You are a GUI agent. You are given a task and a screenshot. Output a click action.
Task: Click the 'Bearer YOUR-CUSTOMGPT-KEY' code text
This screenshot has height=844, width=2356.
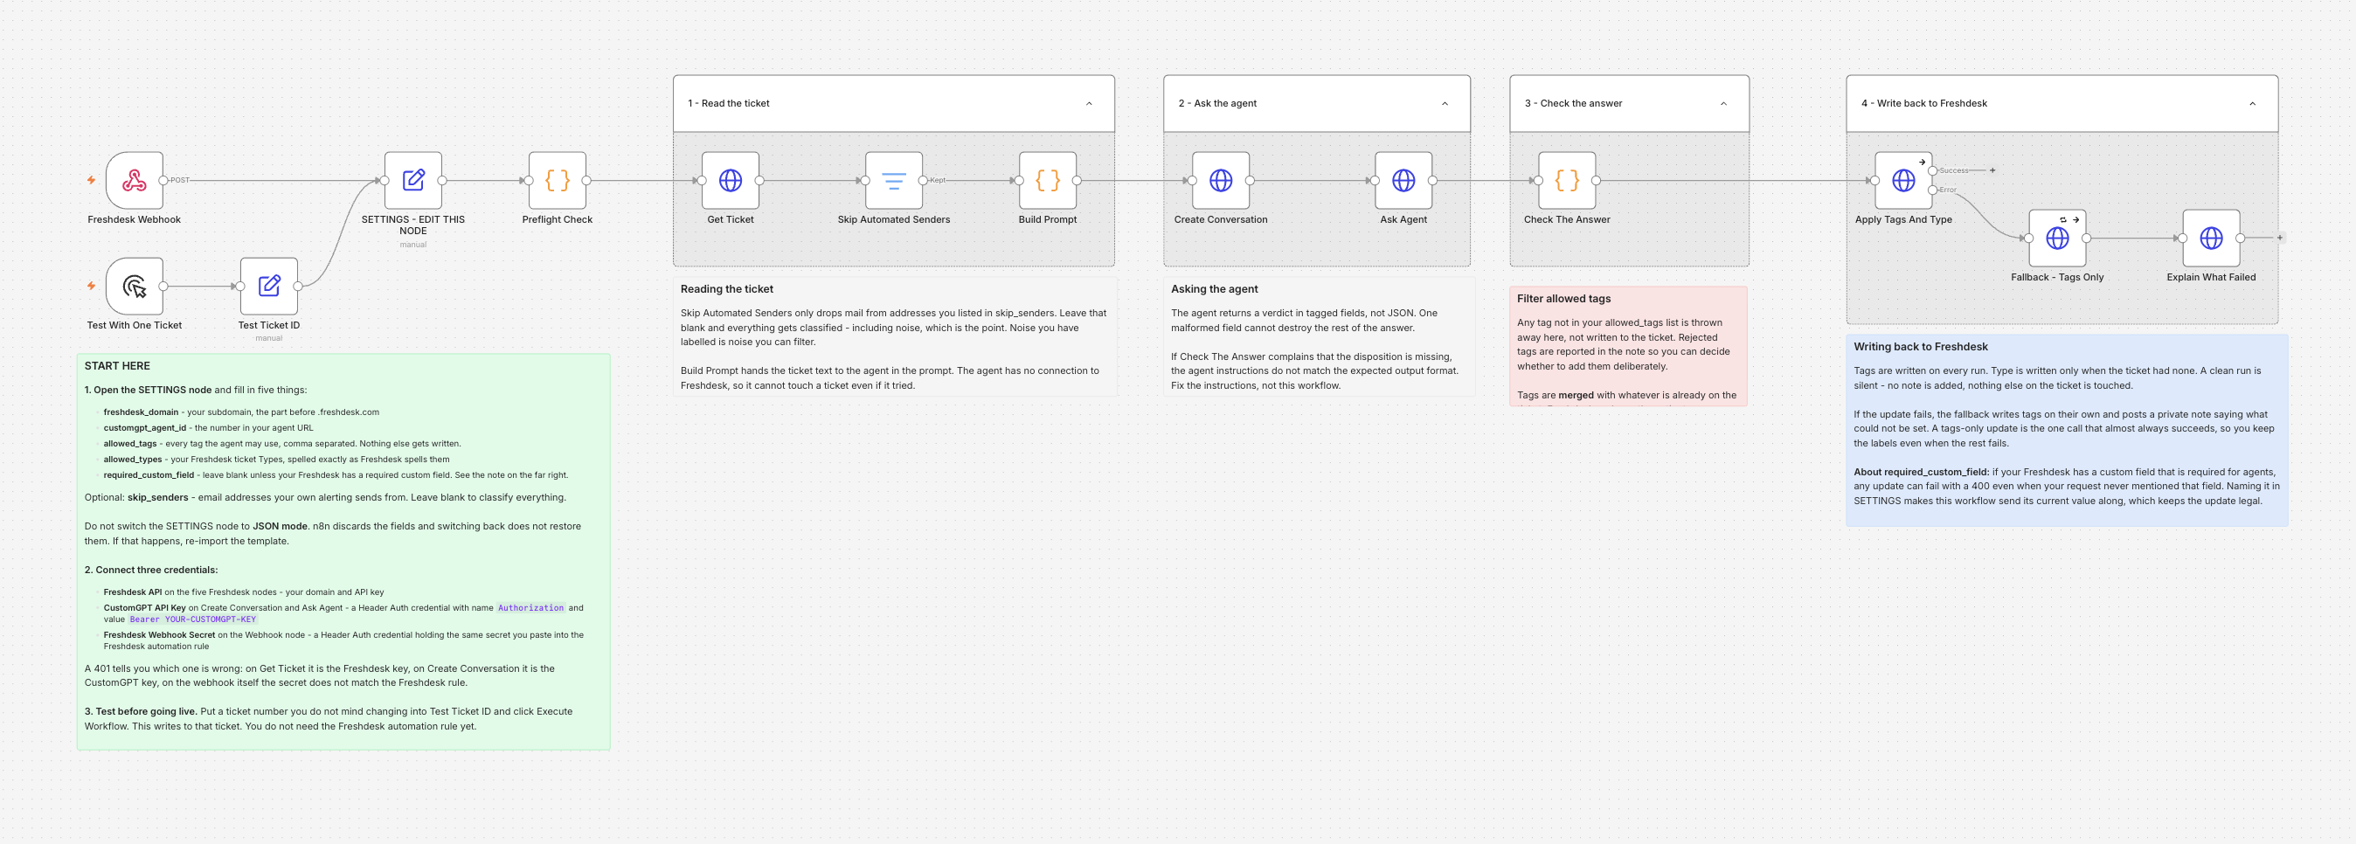(193, 619)
